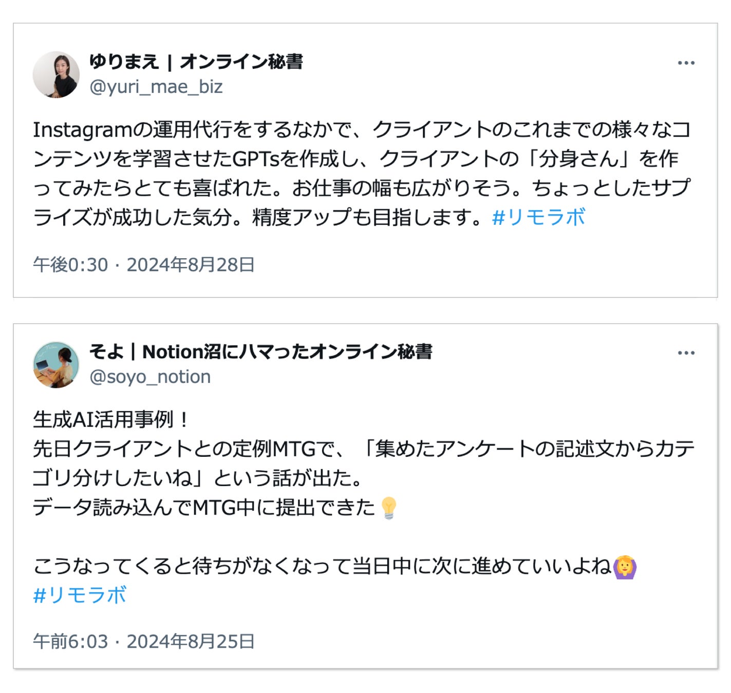
Task: Click the #リモラボ hashtag in ゆりまえ's tweet
Action: point(538,217)
